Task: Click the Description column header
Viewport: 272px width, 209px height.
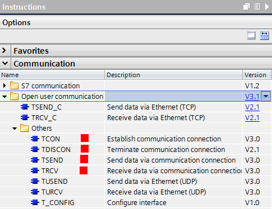Action: pyautogui.click(x=173, y=75)
